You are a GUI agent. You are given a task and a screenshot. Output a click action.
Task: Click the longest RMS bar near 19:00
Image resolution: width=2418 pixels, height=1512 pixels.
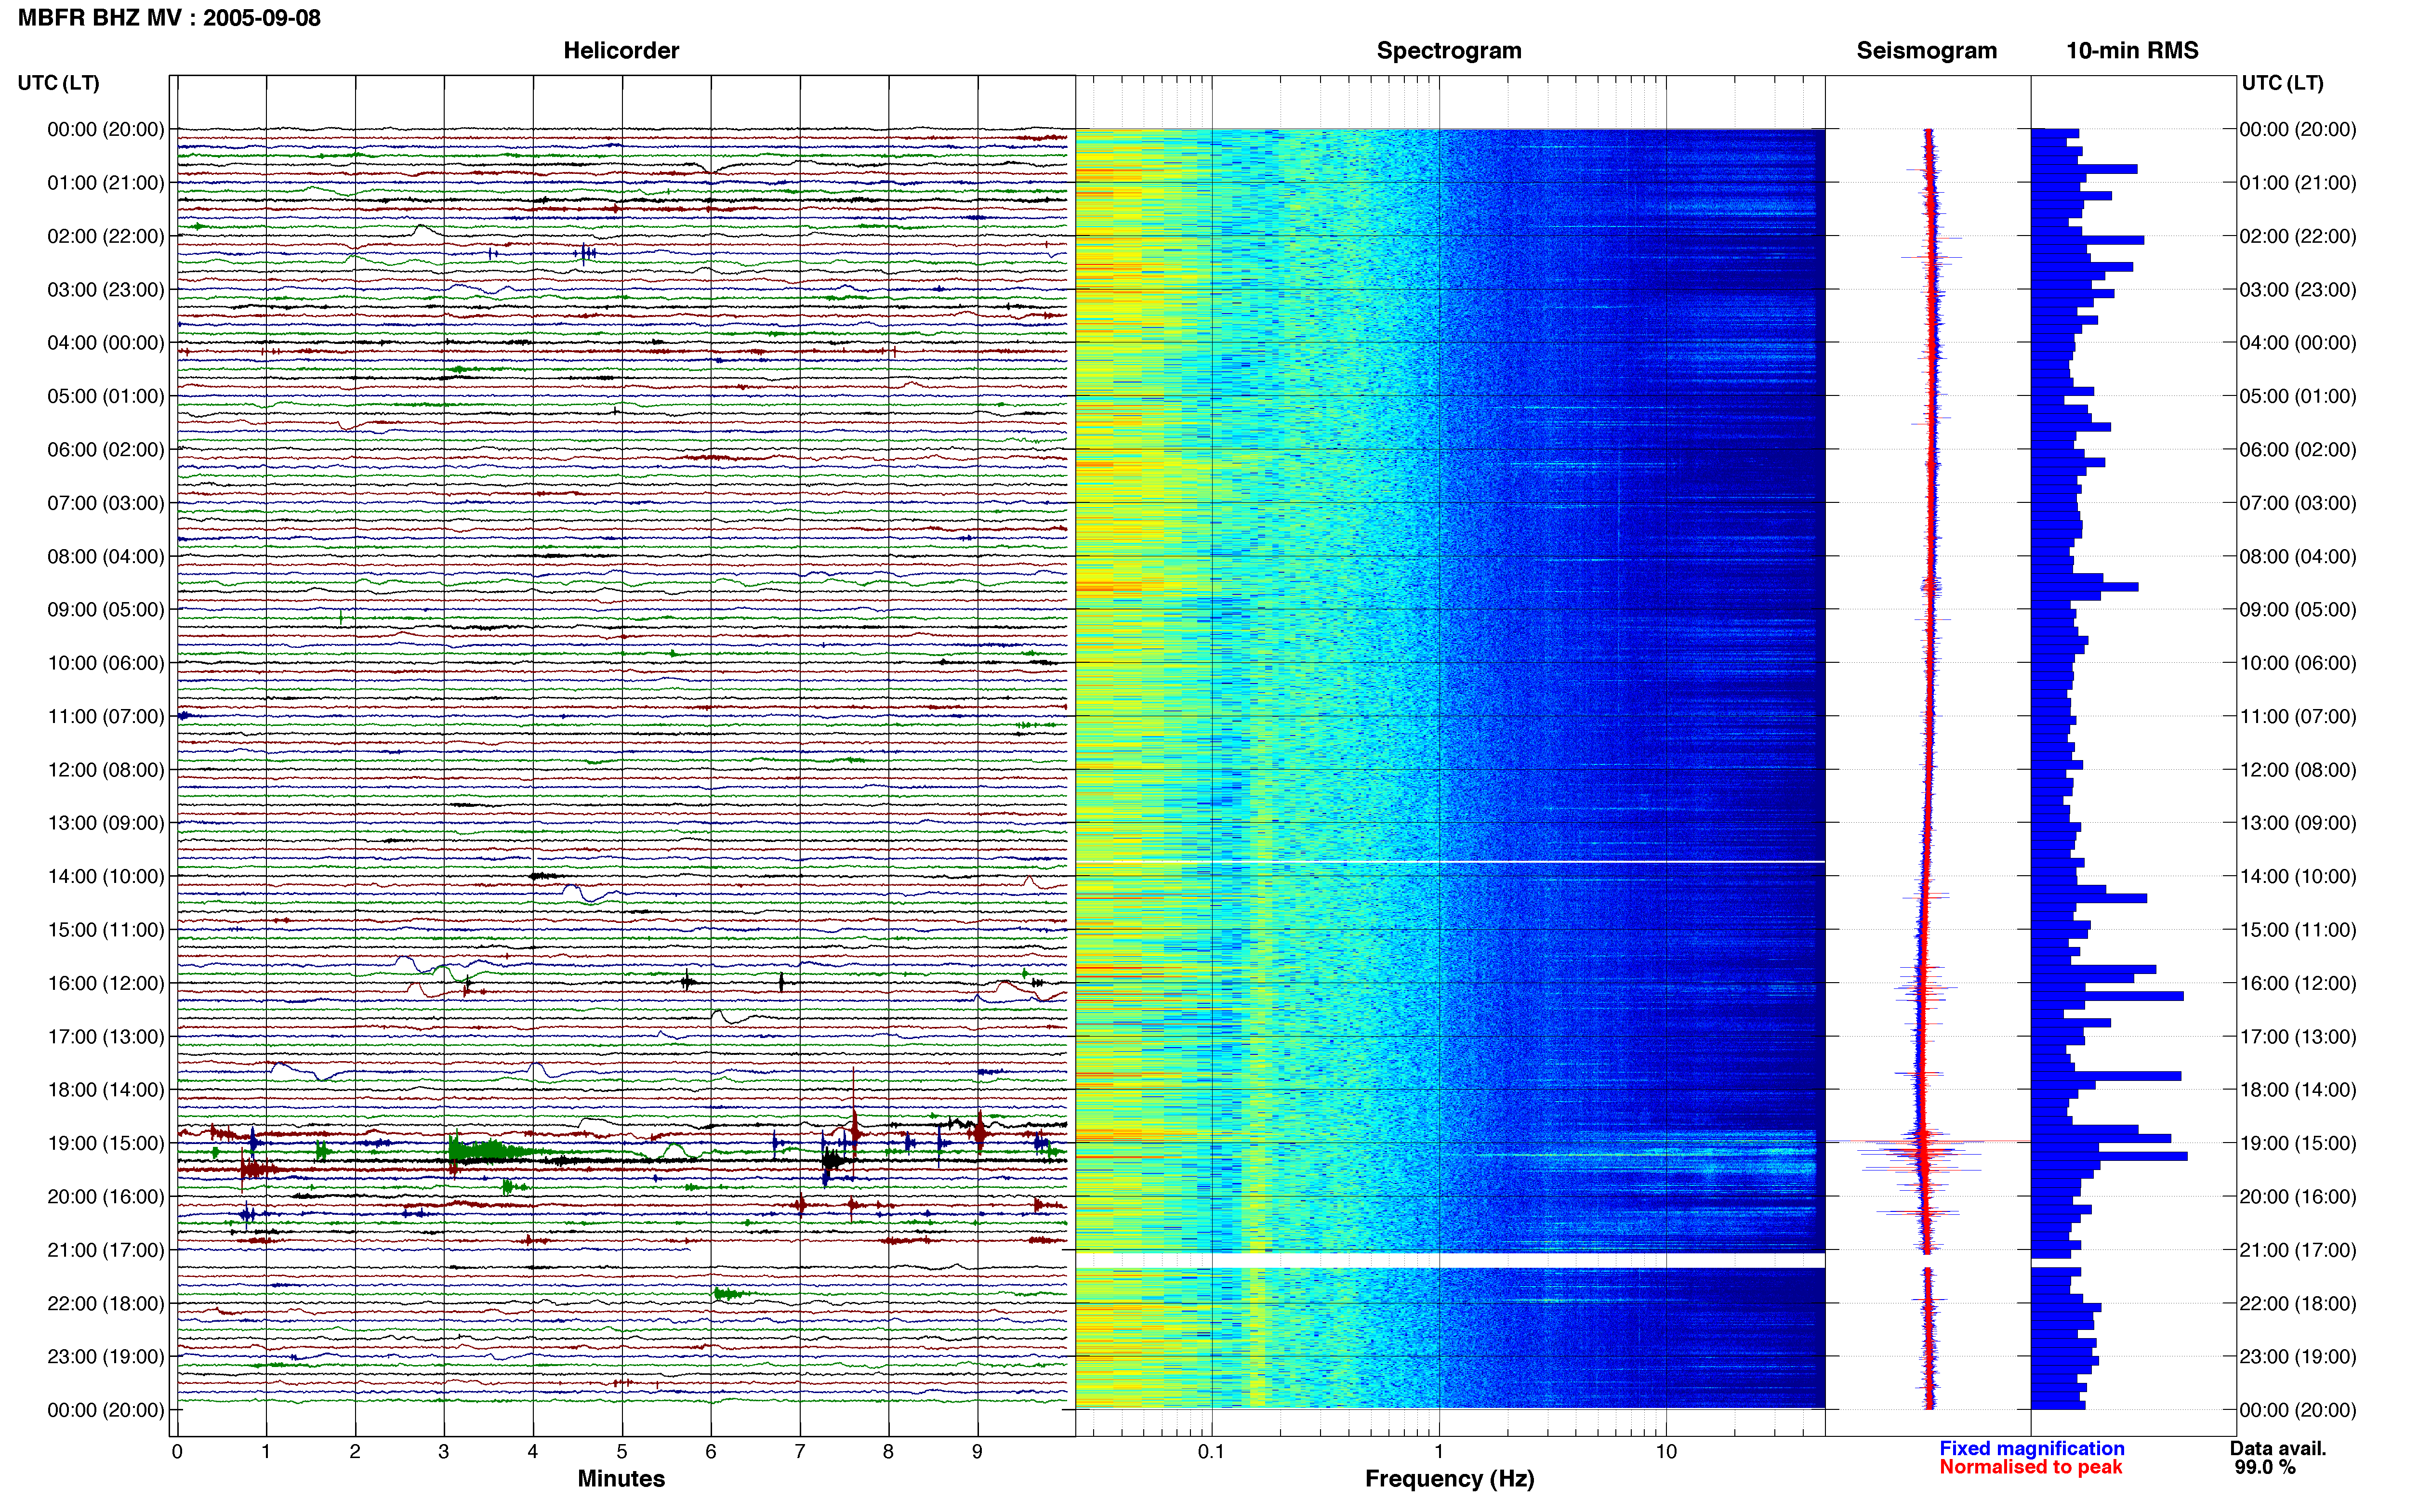point(2109,1156)
